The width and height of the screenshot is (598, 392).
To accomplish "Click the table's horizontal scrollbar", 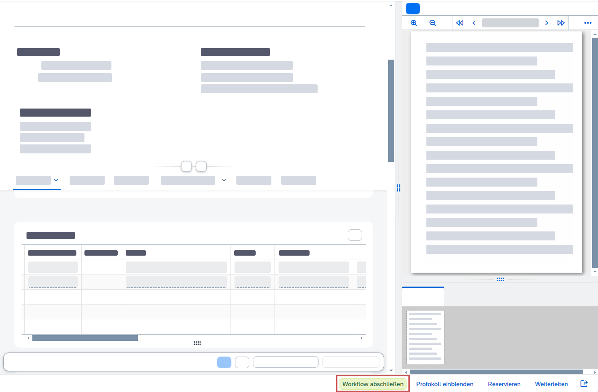I will point(85,338).
